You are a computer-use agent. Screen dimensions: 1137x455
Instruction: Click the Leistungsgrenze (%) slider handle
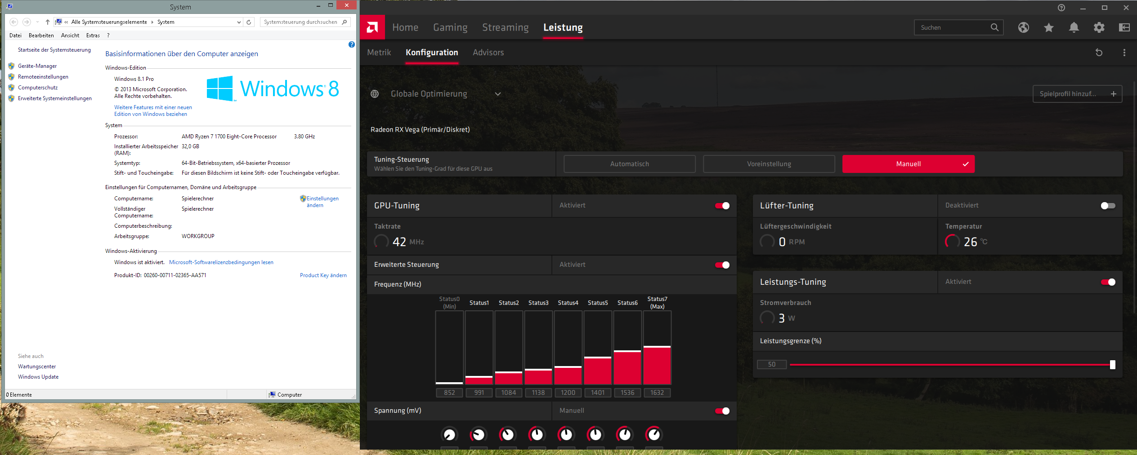pyautogui.click(x=1112, y=365)
